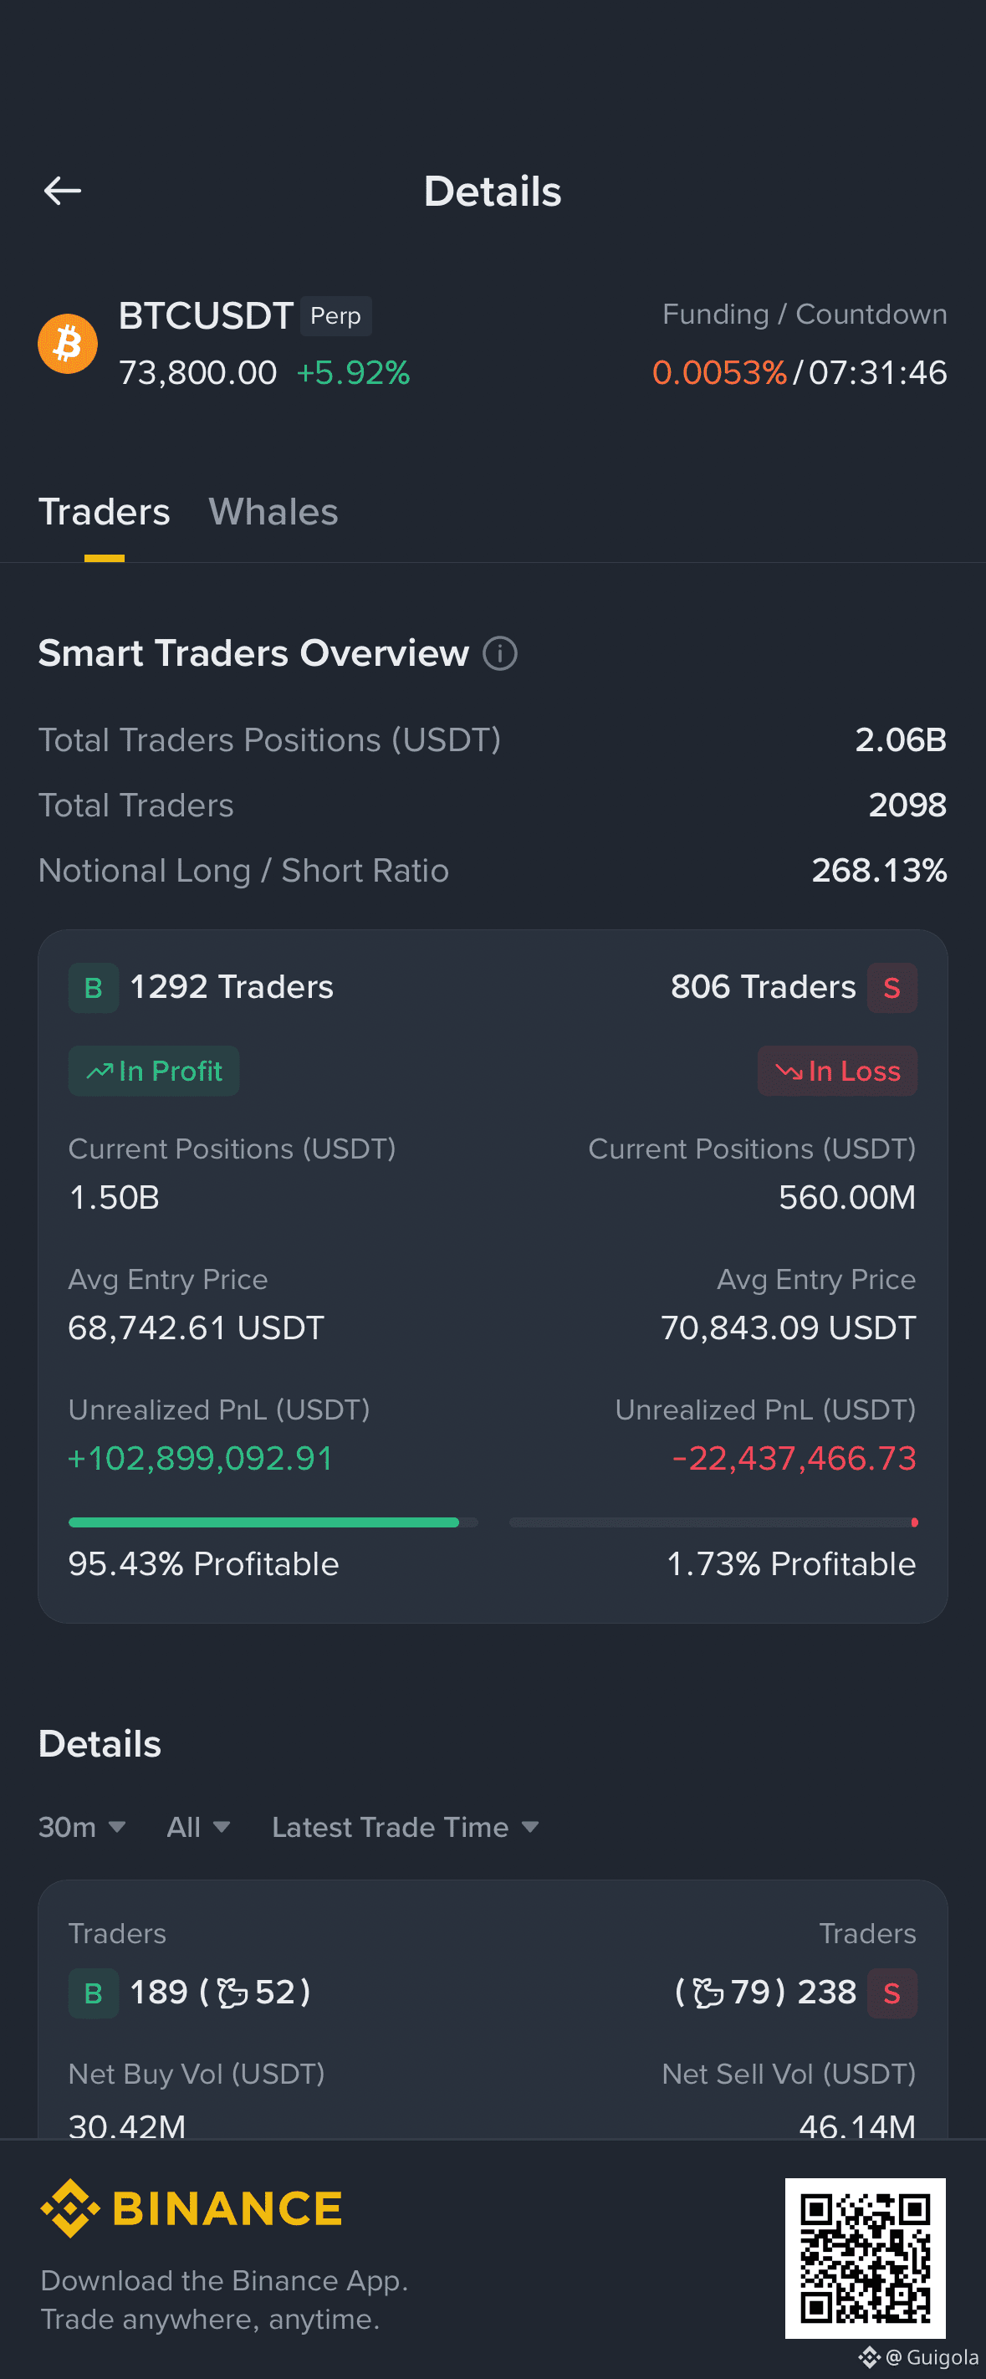Viewport: 986px width, 2379px height.
Task: Tap the whale icon next to 79
Action: coord(708,1993)
